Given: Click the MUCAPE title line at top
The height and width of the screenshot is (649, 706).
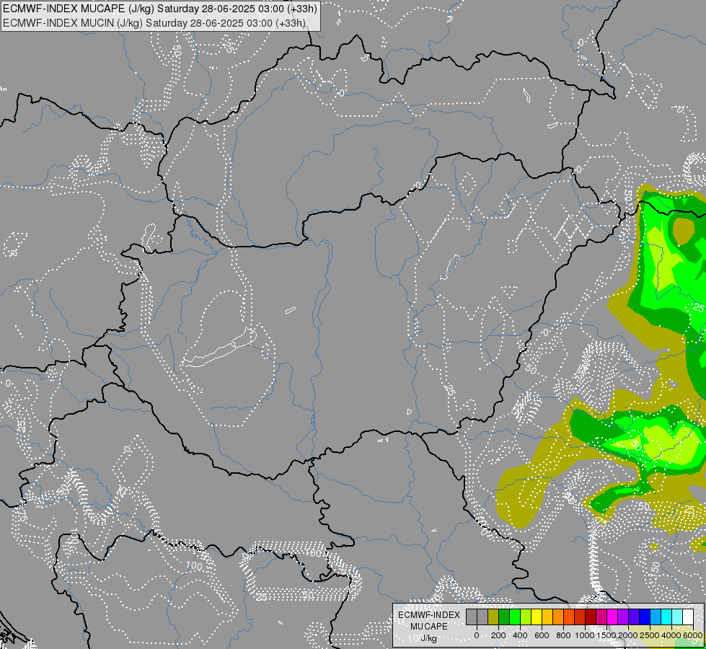Looking at the screenshot, I should 160,9.
